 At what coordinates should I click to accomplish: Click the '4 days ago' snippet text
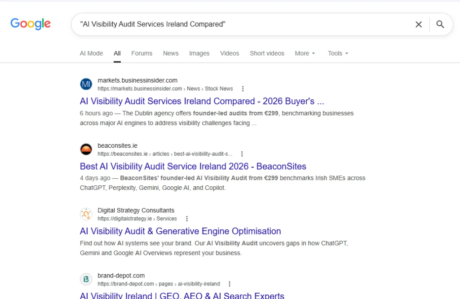[x=95, y=178]
